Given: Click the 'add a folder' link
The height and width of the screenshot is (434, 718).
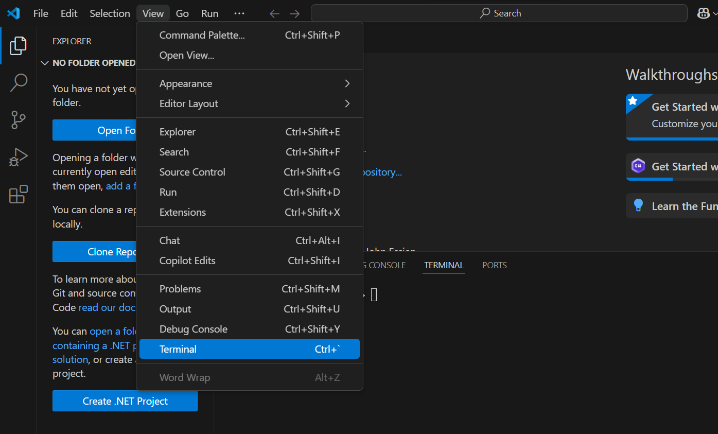Looking at the screenshot, I should pos(121,186).
